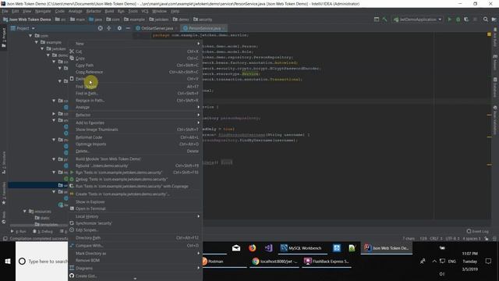This screenshot has height=281, width=499.
Task: Click the Debug bug icon in toolbar
Action: tap(458, 20)
